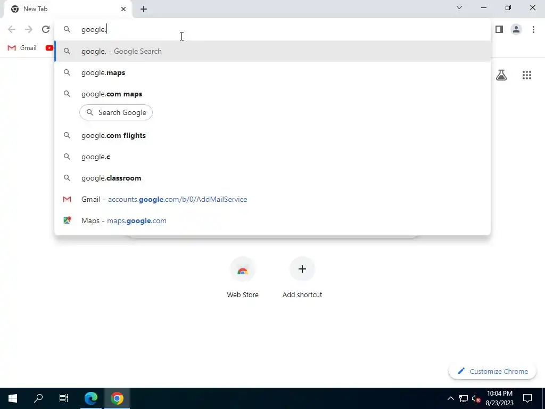Open the Google apps grid
The width and height of the screenshot is (545, 409).
(x=526, y=75)
